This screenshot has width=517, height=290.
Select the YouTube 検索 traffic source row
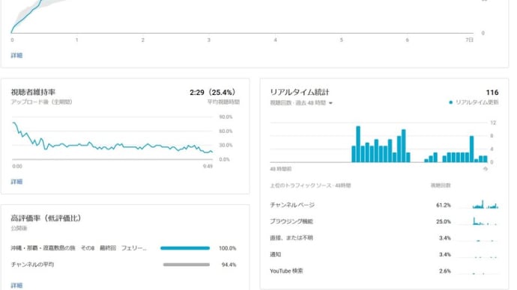(x=384, y=271)
